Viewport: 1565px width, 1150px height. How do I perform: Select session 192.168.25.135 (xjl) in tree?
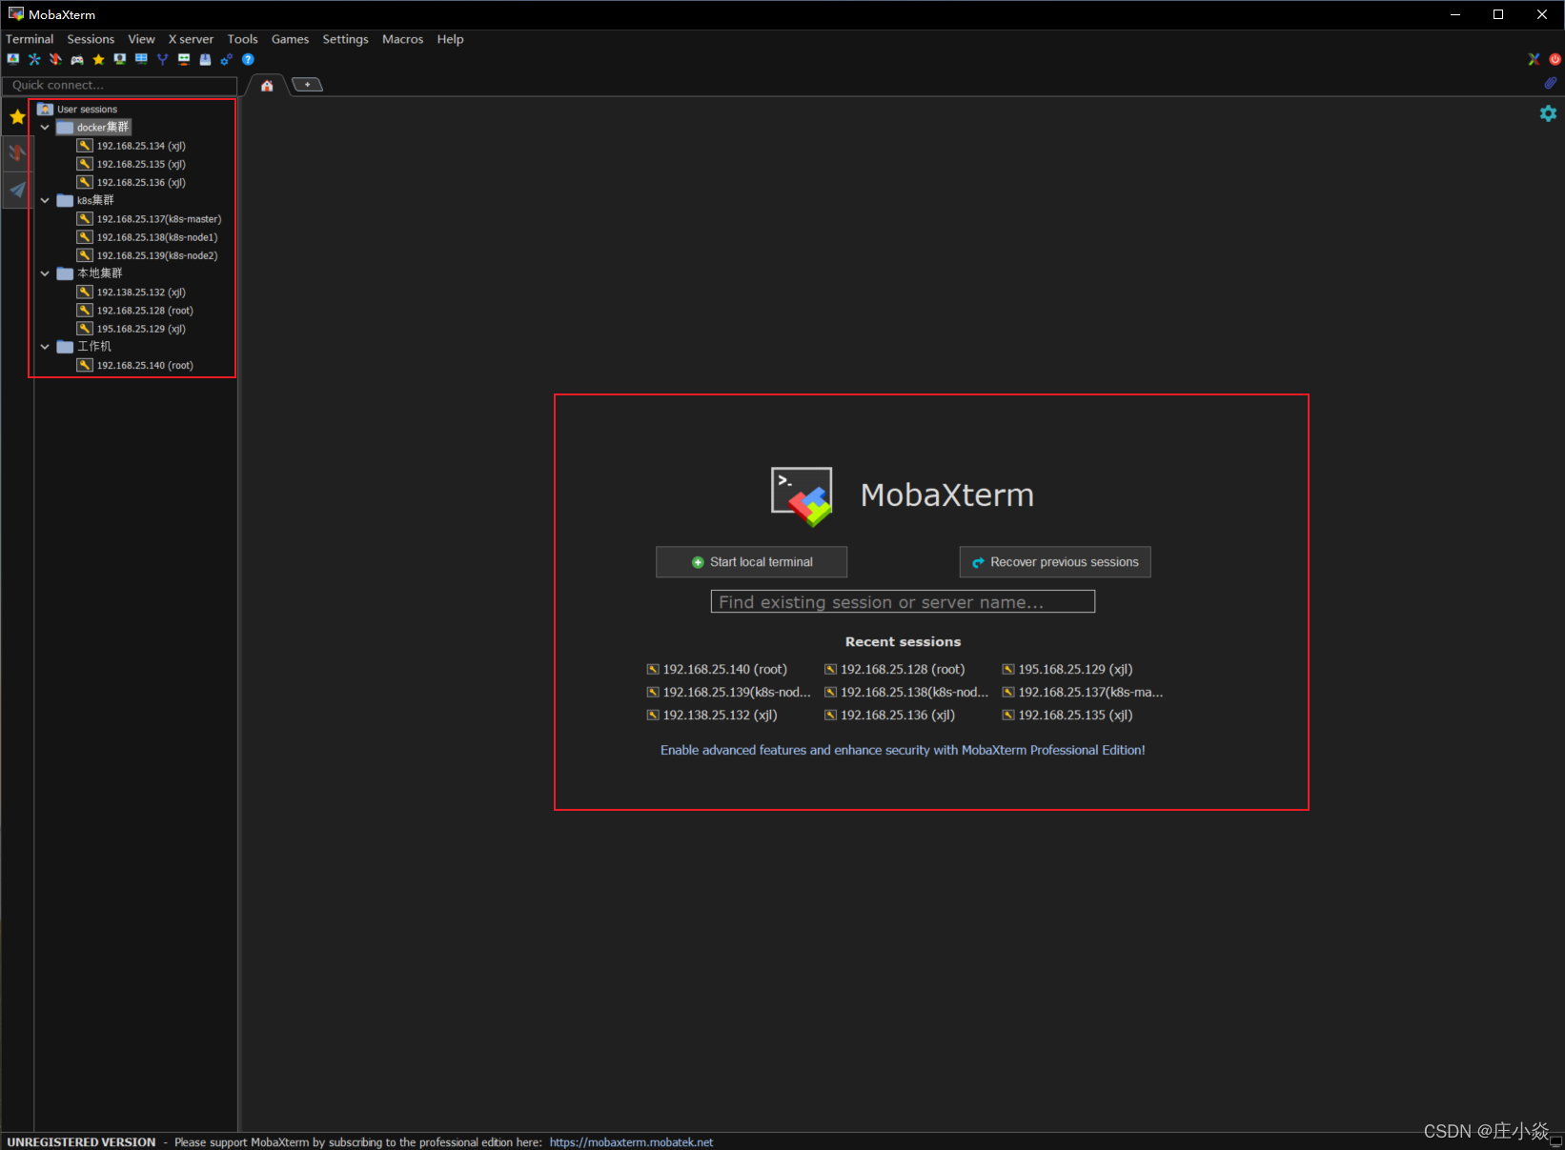[132, 164]
